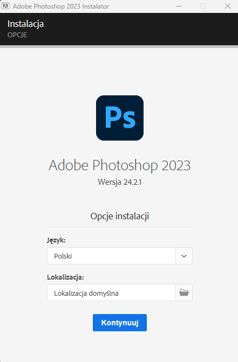This screenshot has height=362, width=238.
Task: Click the grey progress bar under header
Action: click(x=119, y=47)
